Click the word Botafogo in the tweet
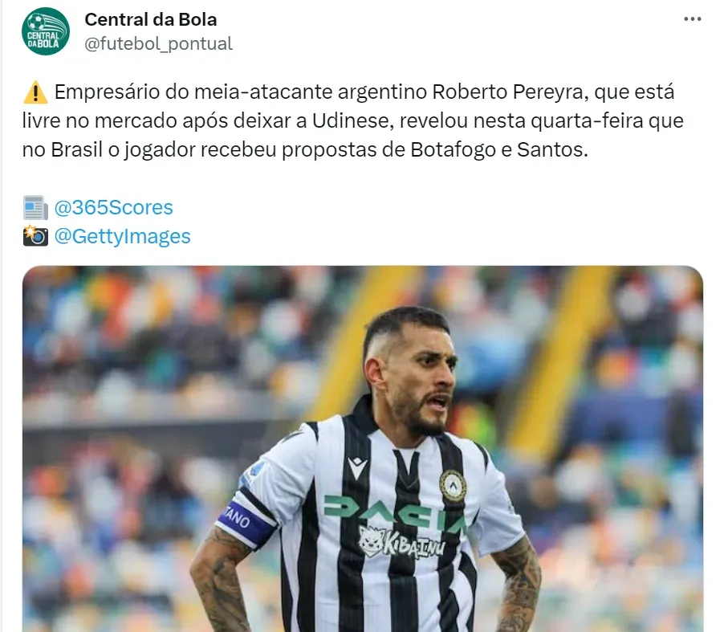720x632 pixels. (452, 149)
